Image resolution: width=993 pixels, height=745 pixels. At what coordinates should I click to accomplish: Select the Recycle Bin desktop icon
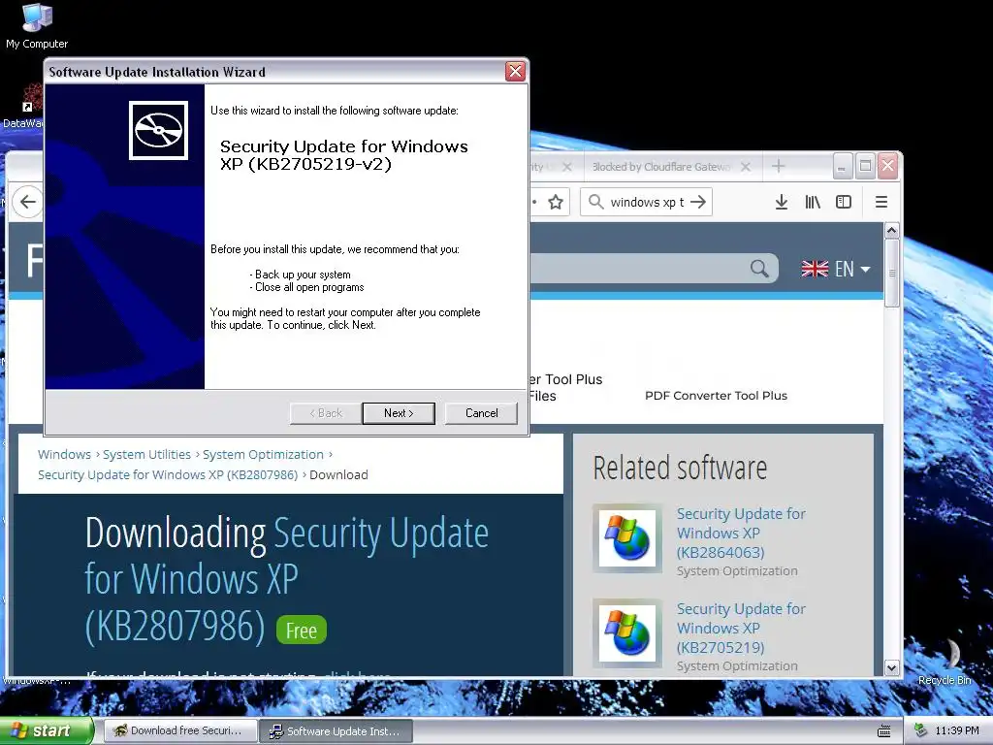(945, 662)
